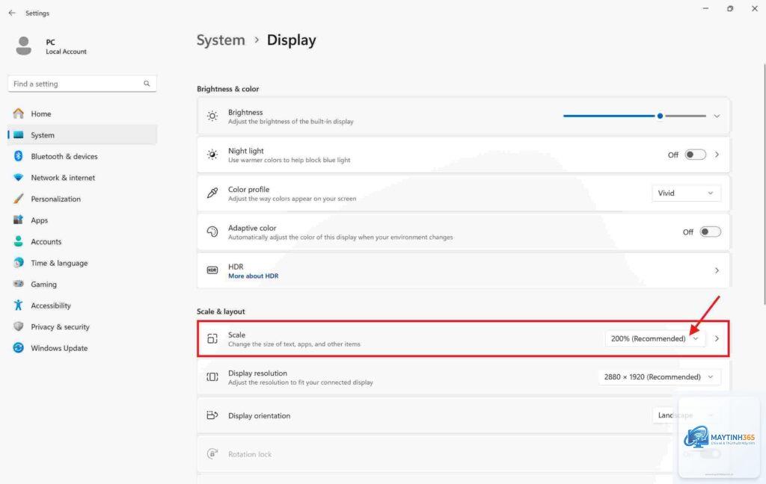
Task: Click the Accounts person icon in the sidebar
Action: pyautogui.click(x=19, y=241)
